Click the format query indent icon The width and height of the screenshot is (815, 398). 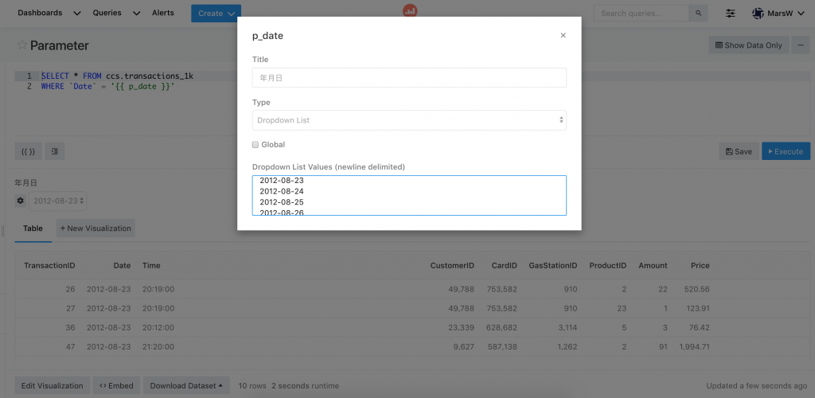pos(55,151)
